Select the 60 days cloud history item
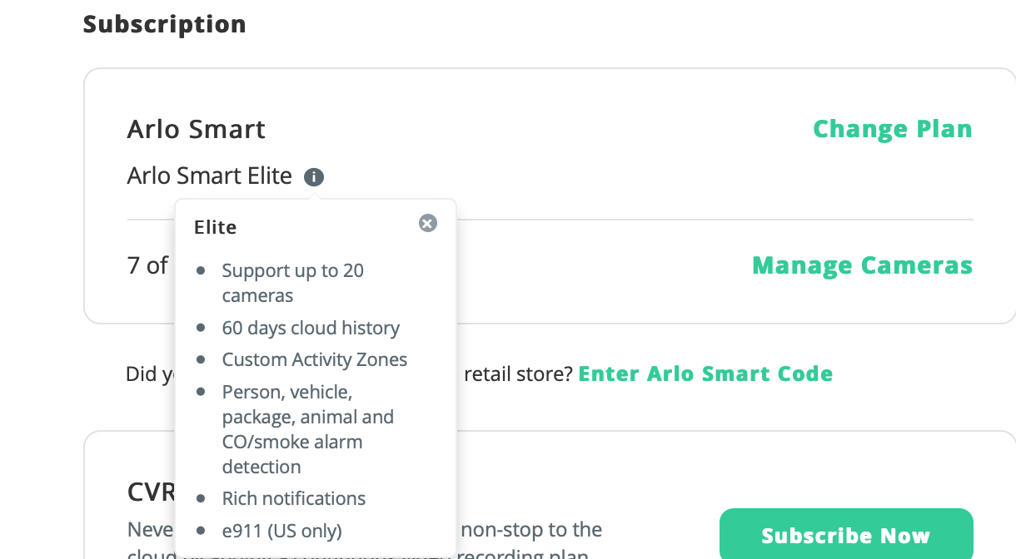Viewport: 1016px width, 559px height. click(311, 328)
